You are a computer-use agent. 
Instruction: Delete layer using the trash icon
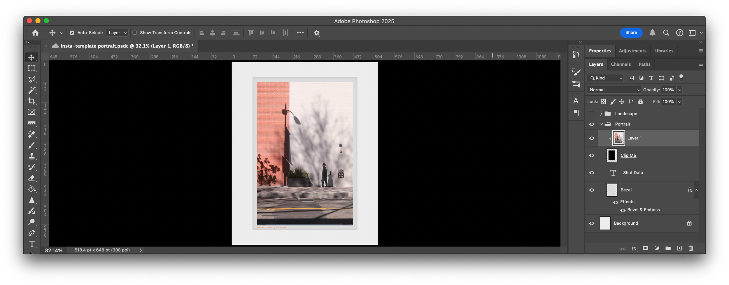[x=691, y=248]
